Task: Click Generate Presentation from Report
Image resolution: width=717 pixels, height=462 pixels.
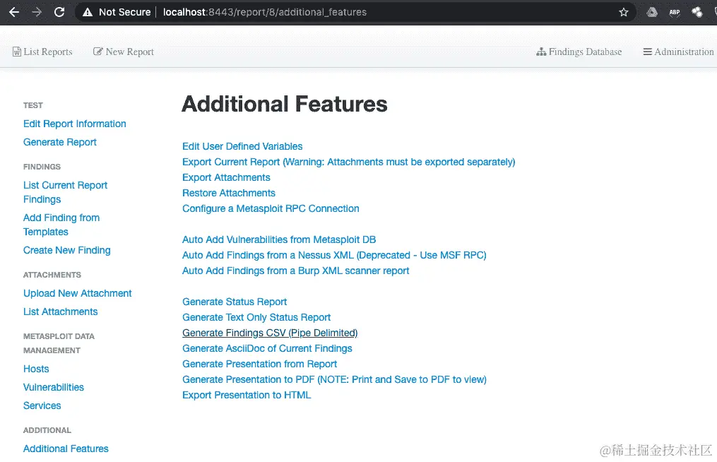Action: coord(260,364)
